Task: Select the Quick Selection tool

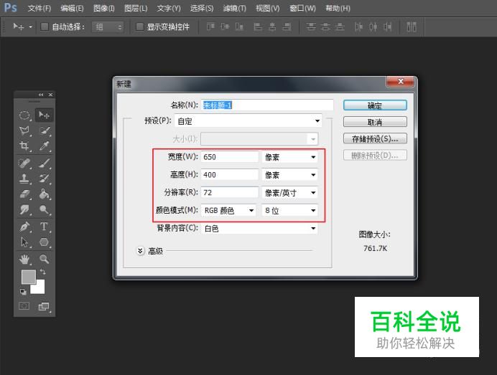Action: click(x=45, y=130)
